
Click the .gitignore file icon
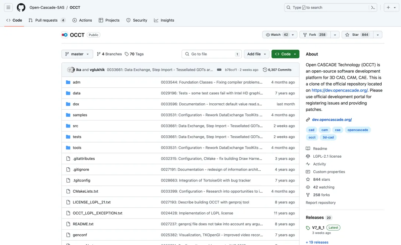tap(68, 170)
